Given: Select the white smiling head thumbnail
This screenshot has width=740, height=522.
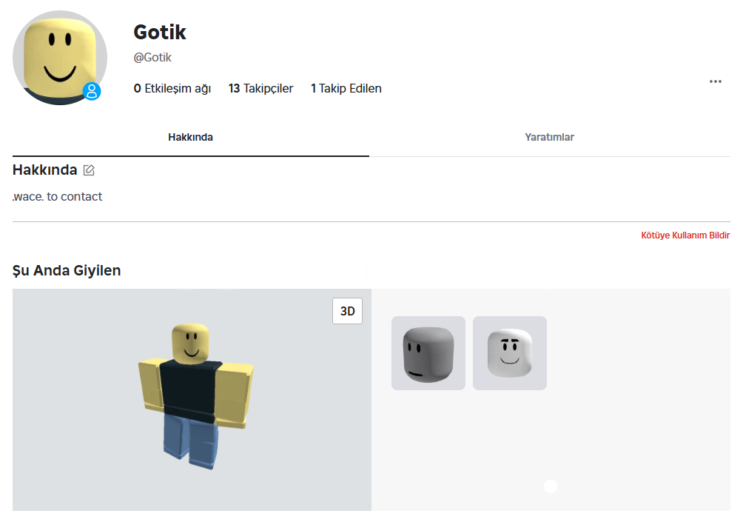Looking at the screenshot, I should click(510, 353).
